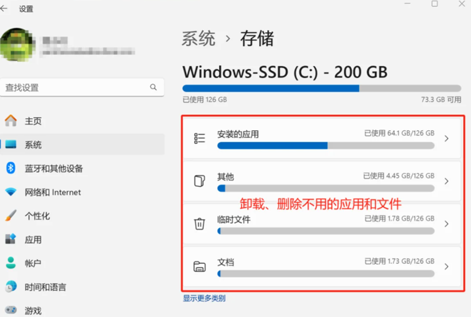
Task: Click the 显示更多类别 link
Action: (204, 298)
